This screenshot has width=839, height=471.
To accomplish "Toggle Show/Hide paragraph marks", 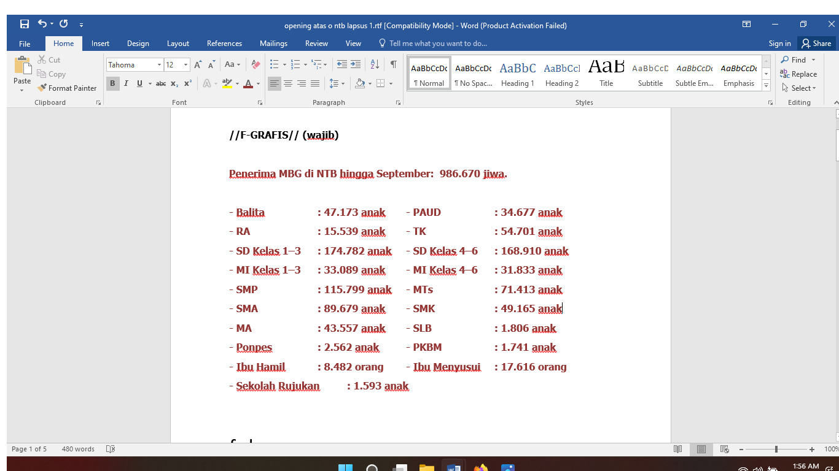I will 393,64.
